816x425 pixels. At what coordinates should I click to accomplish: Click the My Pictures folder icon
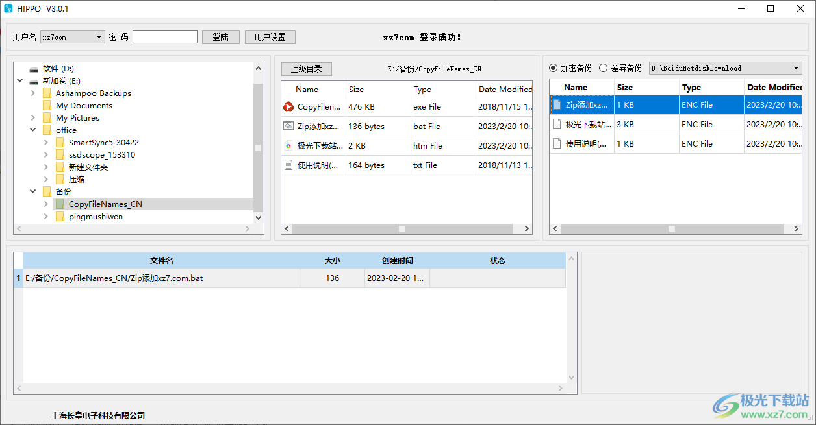(x=47, y=118)
